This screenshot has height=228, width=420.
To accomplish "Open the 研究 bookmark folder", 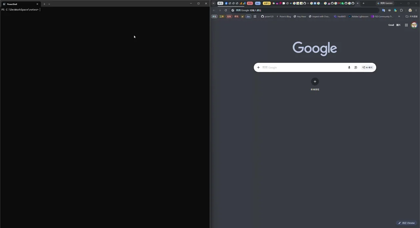I will pos(236,16).
